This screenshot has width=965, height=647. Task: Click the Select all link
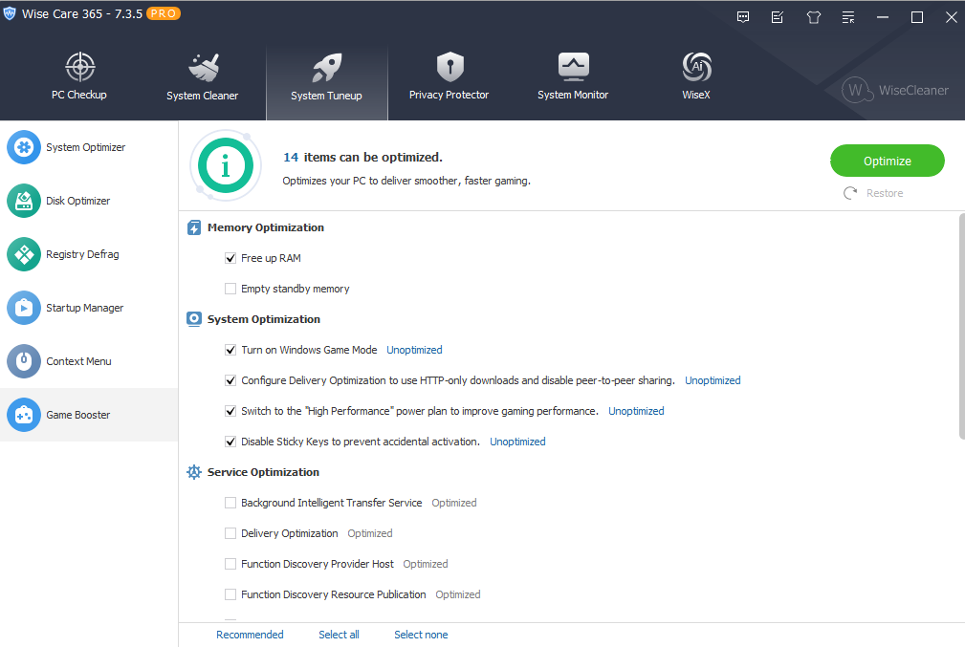[339, 634]
